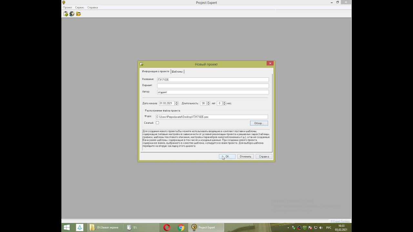Screen dimensions: 413x232
Task: Open the clock showing 10:33
Action: click(341, 227)
